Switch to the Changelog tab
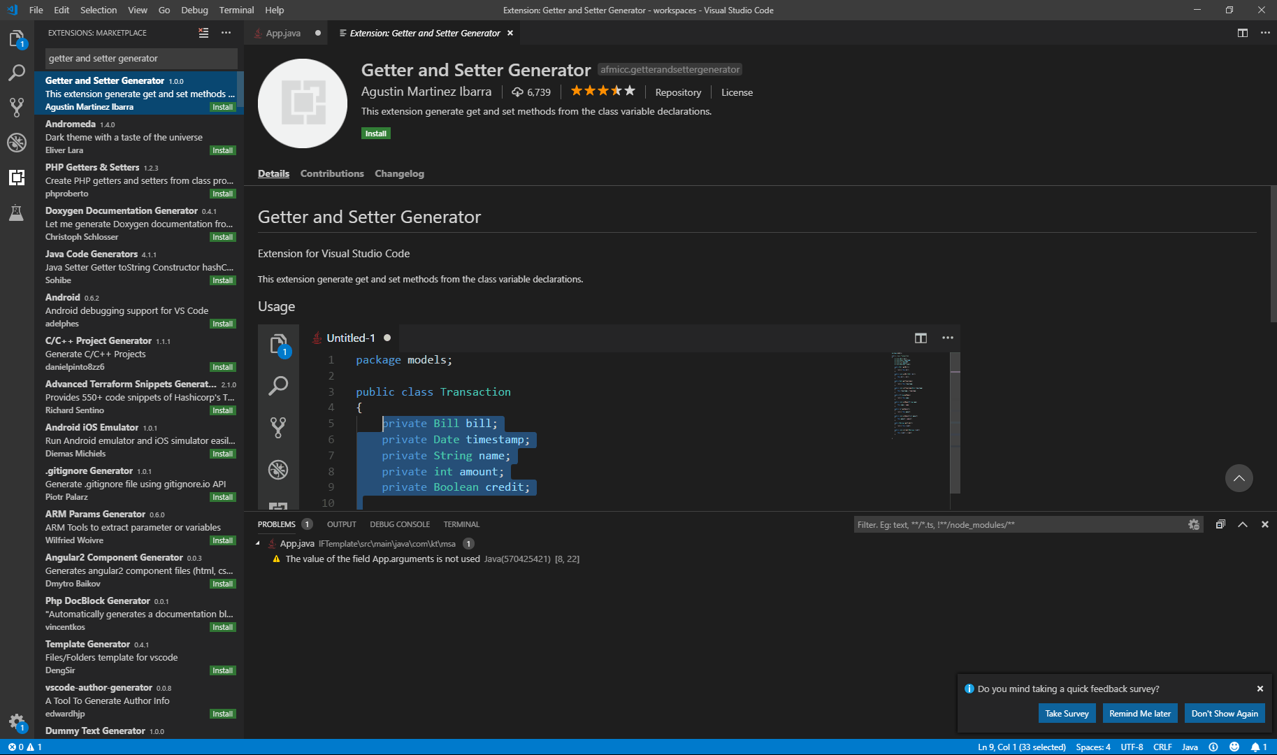 coord(399,173)
